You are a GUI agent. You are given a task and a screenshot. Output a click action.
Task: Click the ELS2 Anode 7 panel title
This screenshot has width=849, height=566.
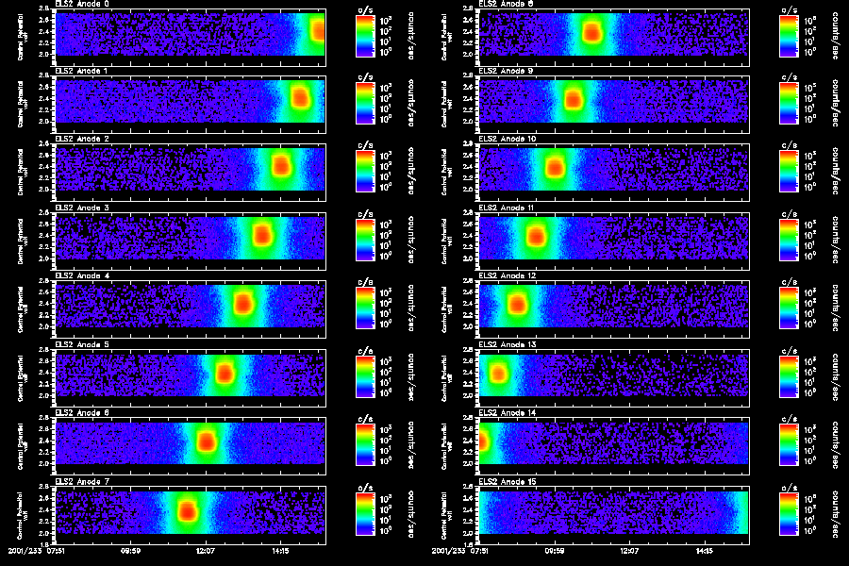pyautogui.click(x=82, y=482)
